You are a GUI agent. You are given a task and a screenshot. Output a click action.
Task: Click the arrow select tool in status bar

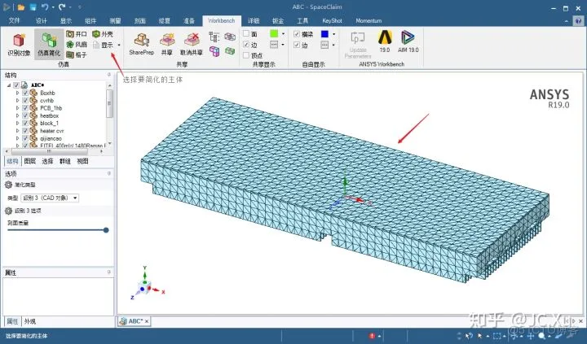pyautogui.click(x=481, y=336)
